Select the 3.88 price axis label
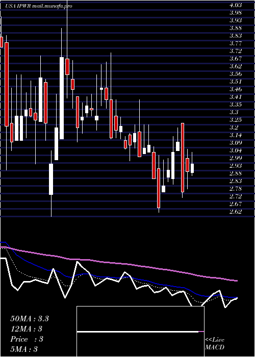The width and height of the screenshot is (255, 357). pyautogui.click(x=236, y=28)
